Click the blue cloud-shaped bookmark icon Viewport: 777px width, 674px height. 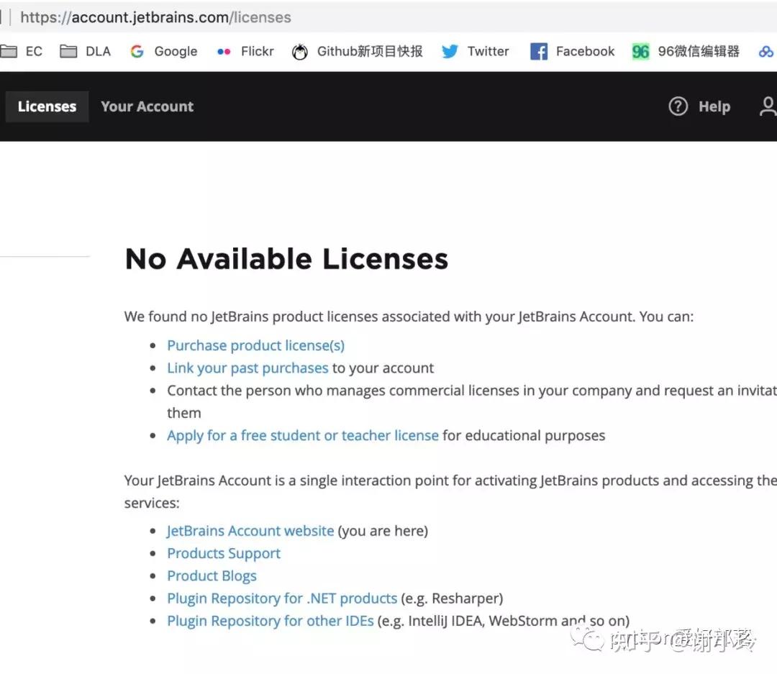click(766, 51)
